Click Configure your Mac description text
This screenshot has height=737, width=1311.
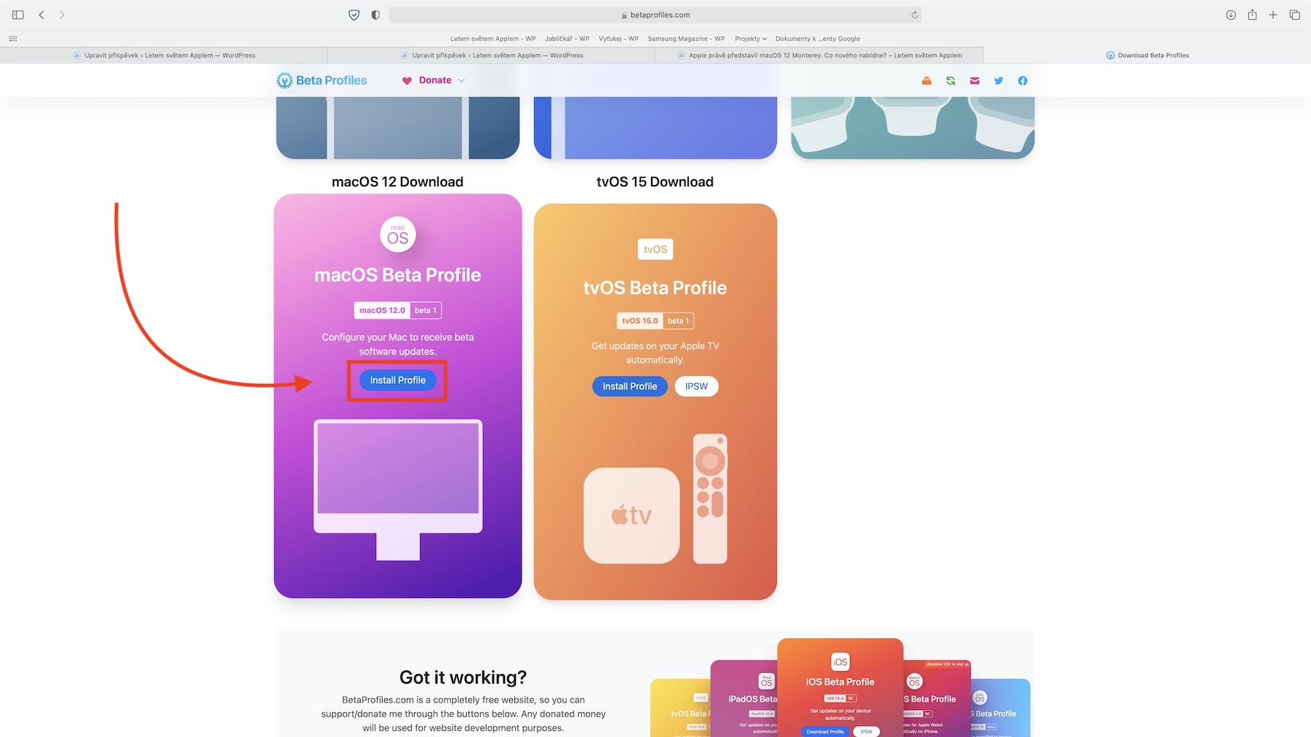pos(398,344)
